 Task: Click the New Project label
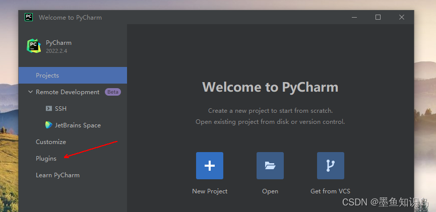click(210, 191)
